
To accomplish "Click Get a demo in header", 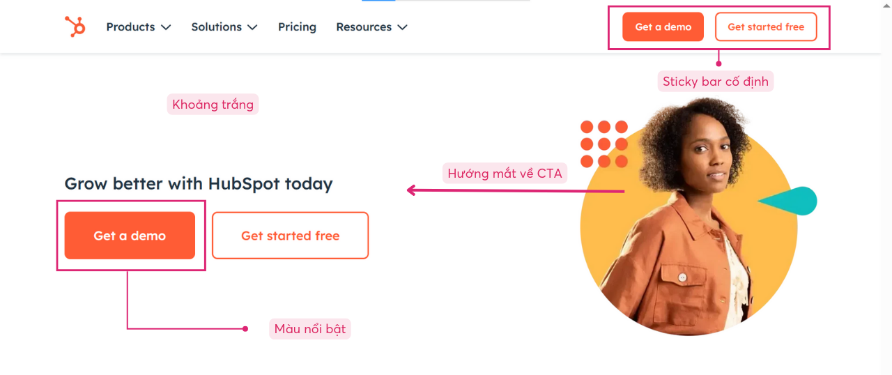I will coord(663,26).
